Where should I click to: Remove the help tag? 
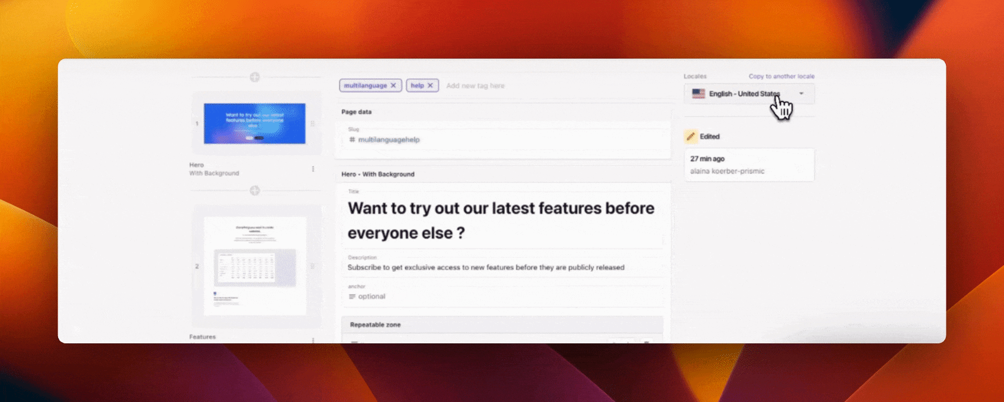(430, 85)
